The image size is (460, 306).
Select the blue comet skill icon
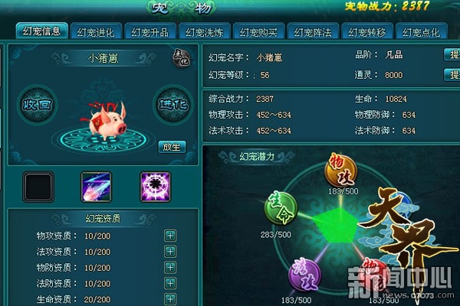(97, 187)
